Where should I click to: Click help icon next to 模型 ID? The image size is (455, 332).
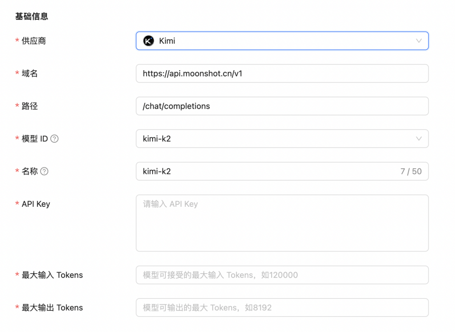(x=54, y=139)
